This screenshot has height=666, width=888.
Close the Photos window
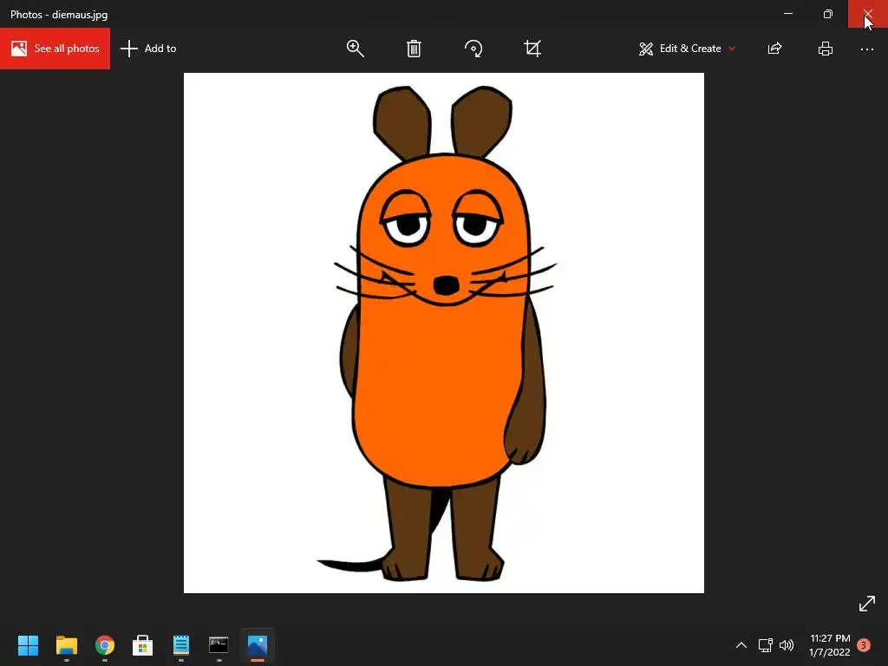coord(867,14)
